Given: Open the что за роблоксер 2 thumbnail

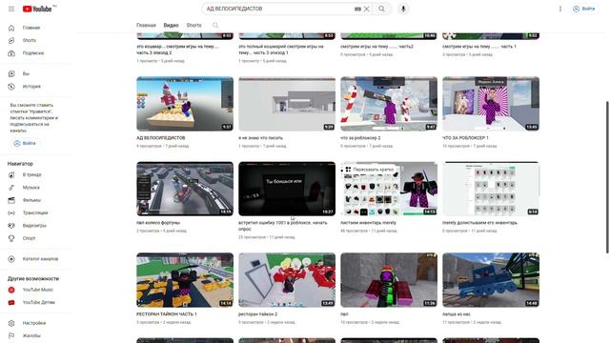Looking at the screenshot, I should click(389, 104).
